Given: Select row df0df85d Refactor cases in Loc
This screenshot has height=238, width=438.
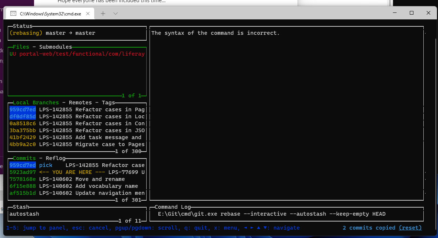Looking at the screenshot, I should (77, 116).
